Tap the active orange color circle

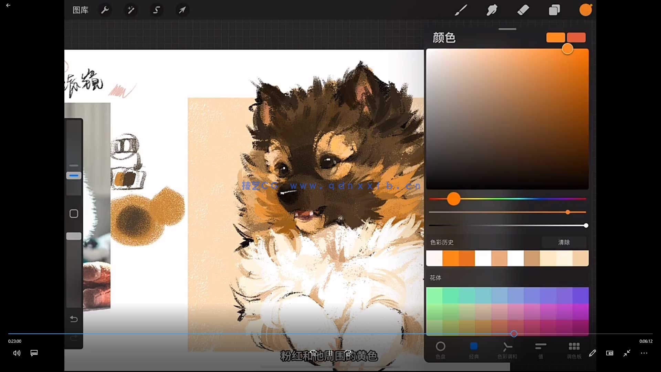[585, 10]
